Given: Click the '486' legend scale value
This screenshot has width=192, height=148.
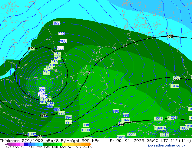Looking at the screenshot, I should [x=16, y=147].
